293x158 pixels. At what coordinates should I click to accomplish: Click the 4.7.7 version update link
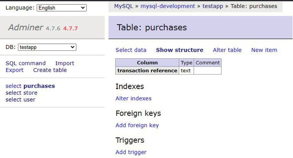point(70,28)
